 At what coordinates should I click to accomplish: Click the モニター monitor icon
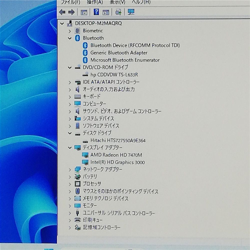click(x=78, y=206)
